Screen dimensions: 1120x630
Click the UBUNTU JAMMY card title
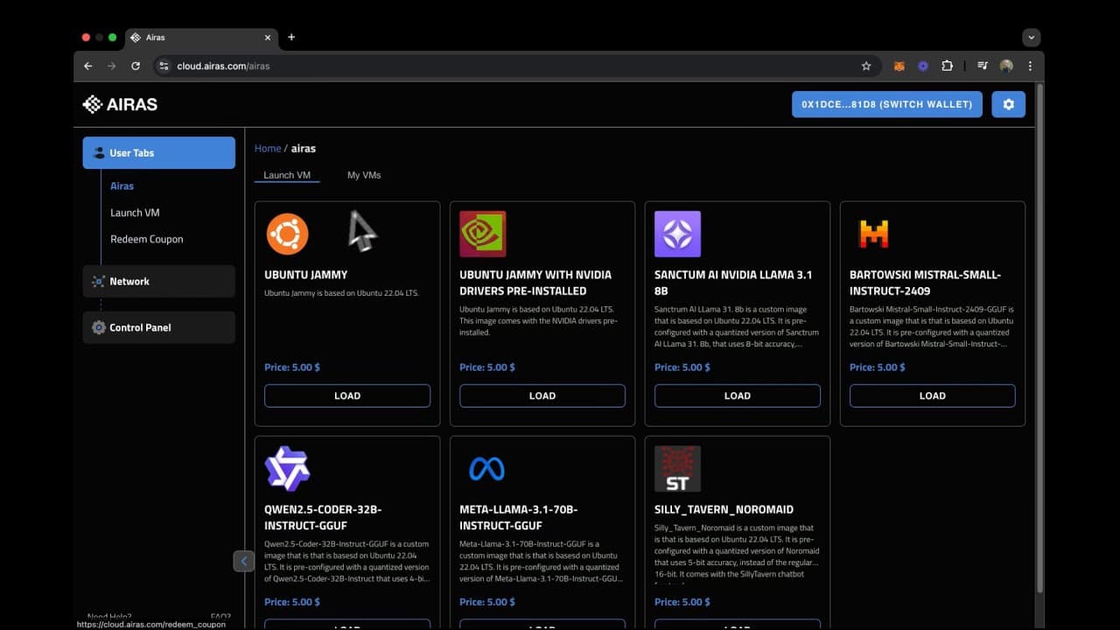(x=306, y=275)
